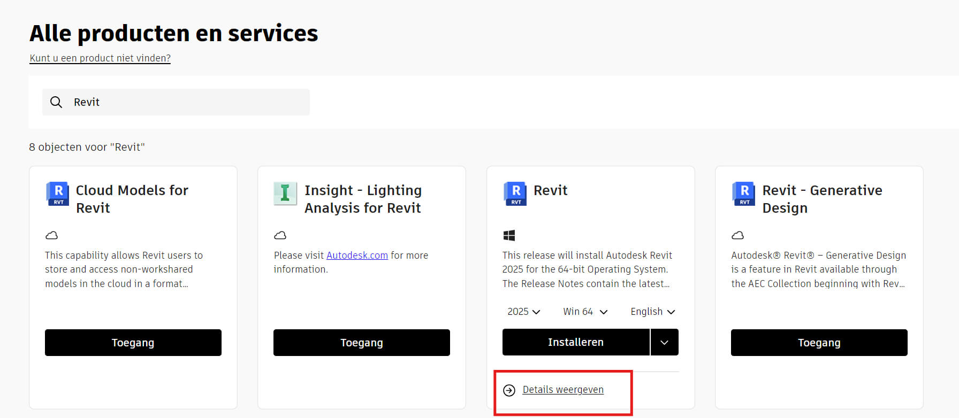
Task: Click the Windows platform icon on Revit card
Action: point(509,235)
